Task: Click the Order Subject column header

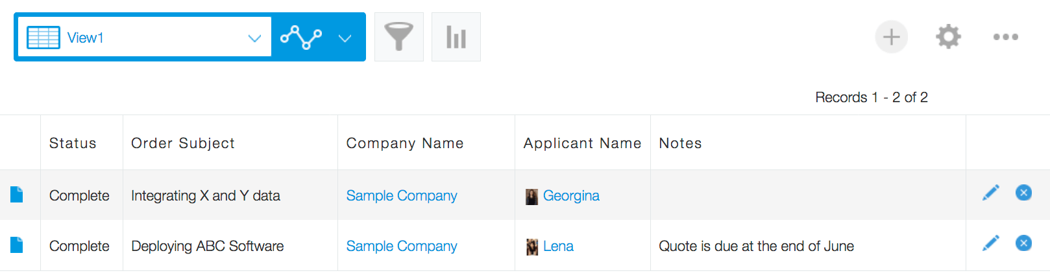Action: [183, 143]
